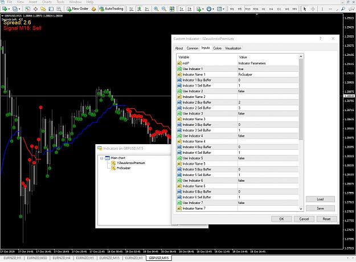Click the New Order button

pos(77,9)
